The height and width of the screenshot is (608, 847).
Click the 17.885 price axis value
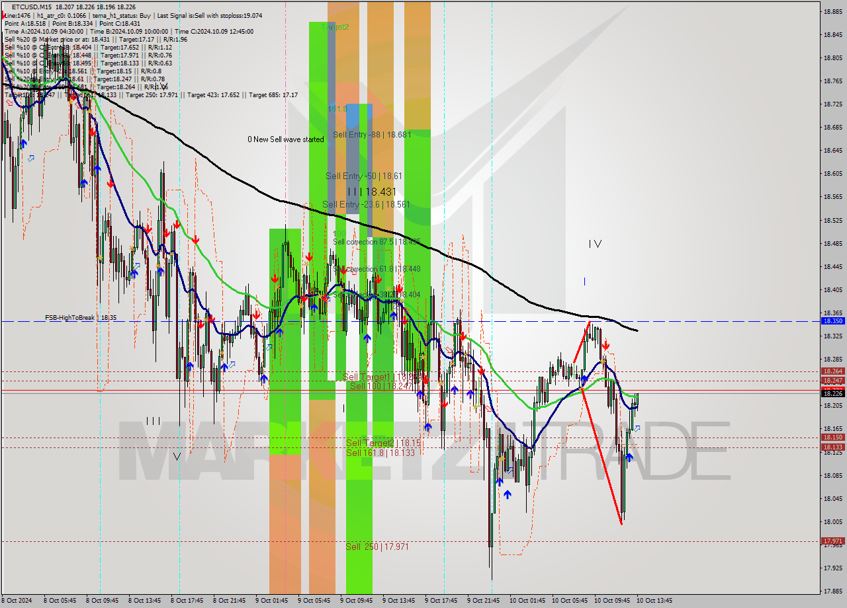click(832, 591)
